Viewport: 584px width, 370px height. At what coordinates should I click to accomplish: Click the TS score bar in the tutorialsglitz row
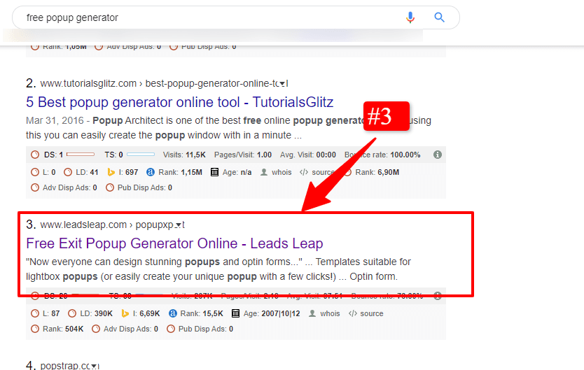coord(141,155)
